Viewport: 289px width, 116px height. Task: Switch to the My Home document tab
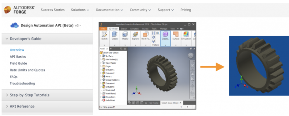pyautogui.click(x=154, y=103)
